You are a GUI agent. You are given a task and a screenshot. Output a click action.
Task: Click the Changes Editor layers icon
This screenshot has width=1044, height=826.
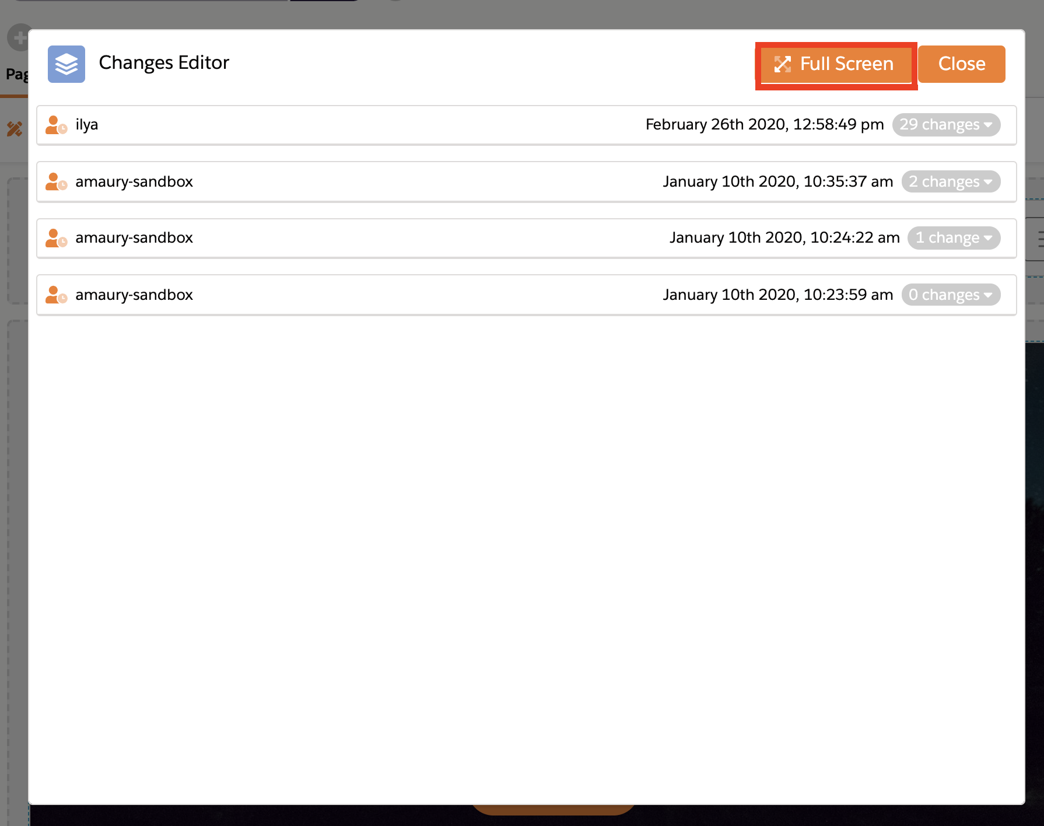point(66,64)
